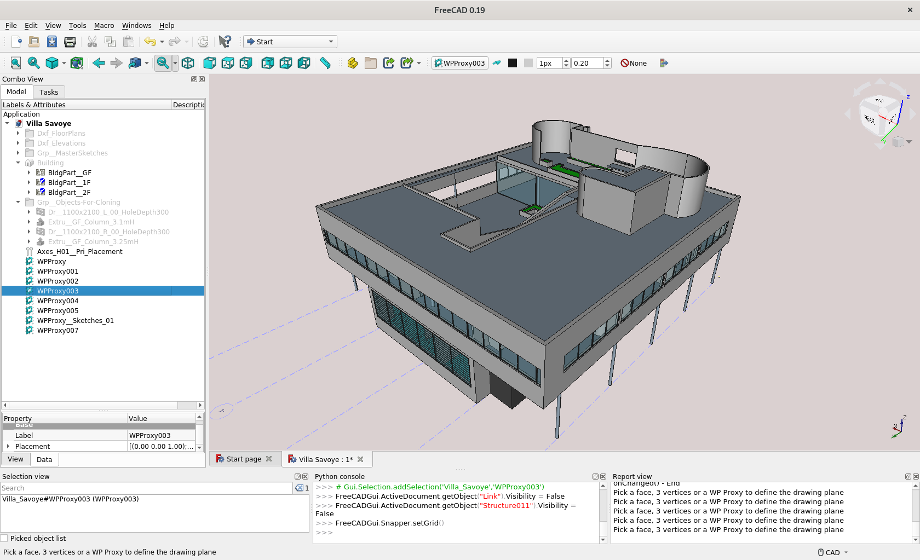Click the apply style icon after None
Screen dimensions: 920x560
click(664, 63)
